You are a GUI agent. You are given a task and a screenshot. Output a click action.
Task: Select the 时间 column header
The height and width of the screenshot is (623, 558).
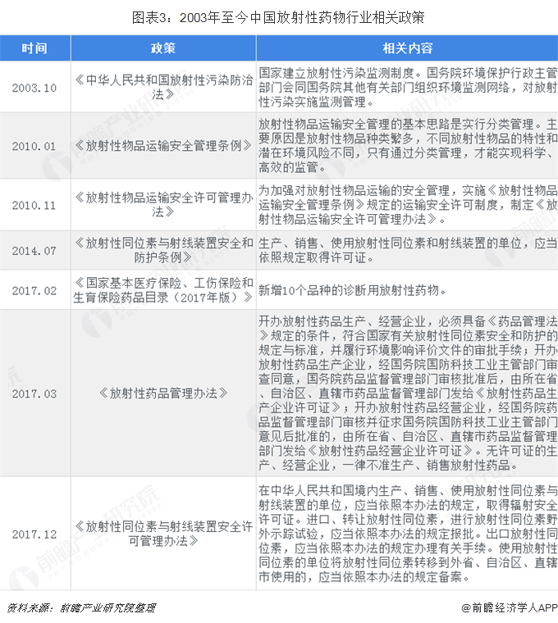point(34,48)
